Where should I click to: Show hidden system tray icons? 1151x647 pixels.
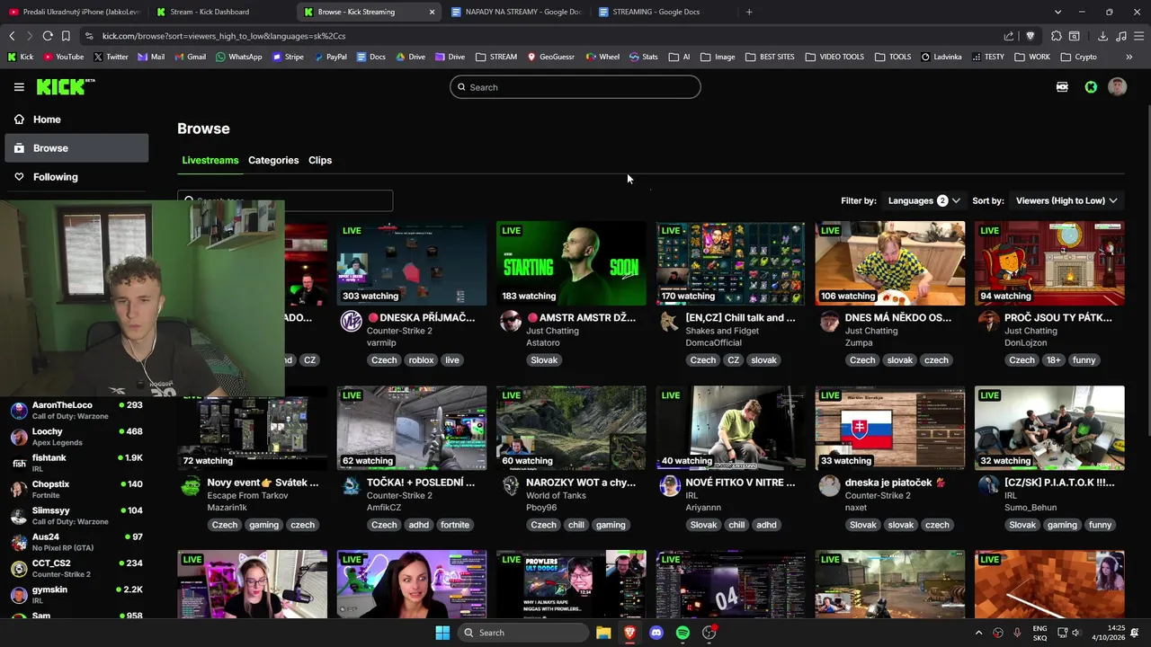[978, 633]
